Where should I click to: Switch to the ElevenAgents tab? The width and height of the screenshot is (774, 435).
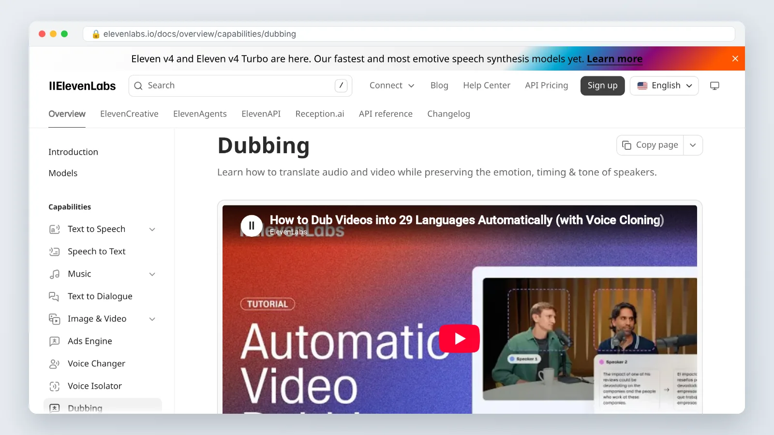pos(200,114)
